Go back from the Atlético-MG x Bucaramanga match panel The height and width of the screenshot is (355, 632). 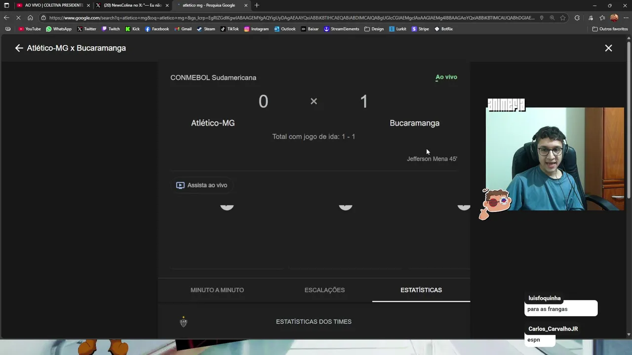19,48
